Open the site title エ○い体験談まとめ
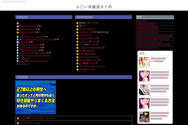 [94, 7]
